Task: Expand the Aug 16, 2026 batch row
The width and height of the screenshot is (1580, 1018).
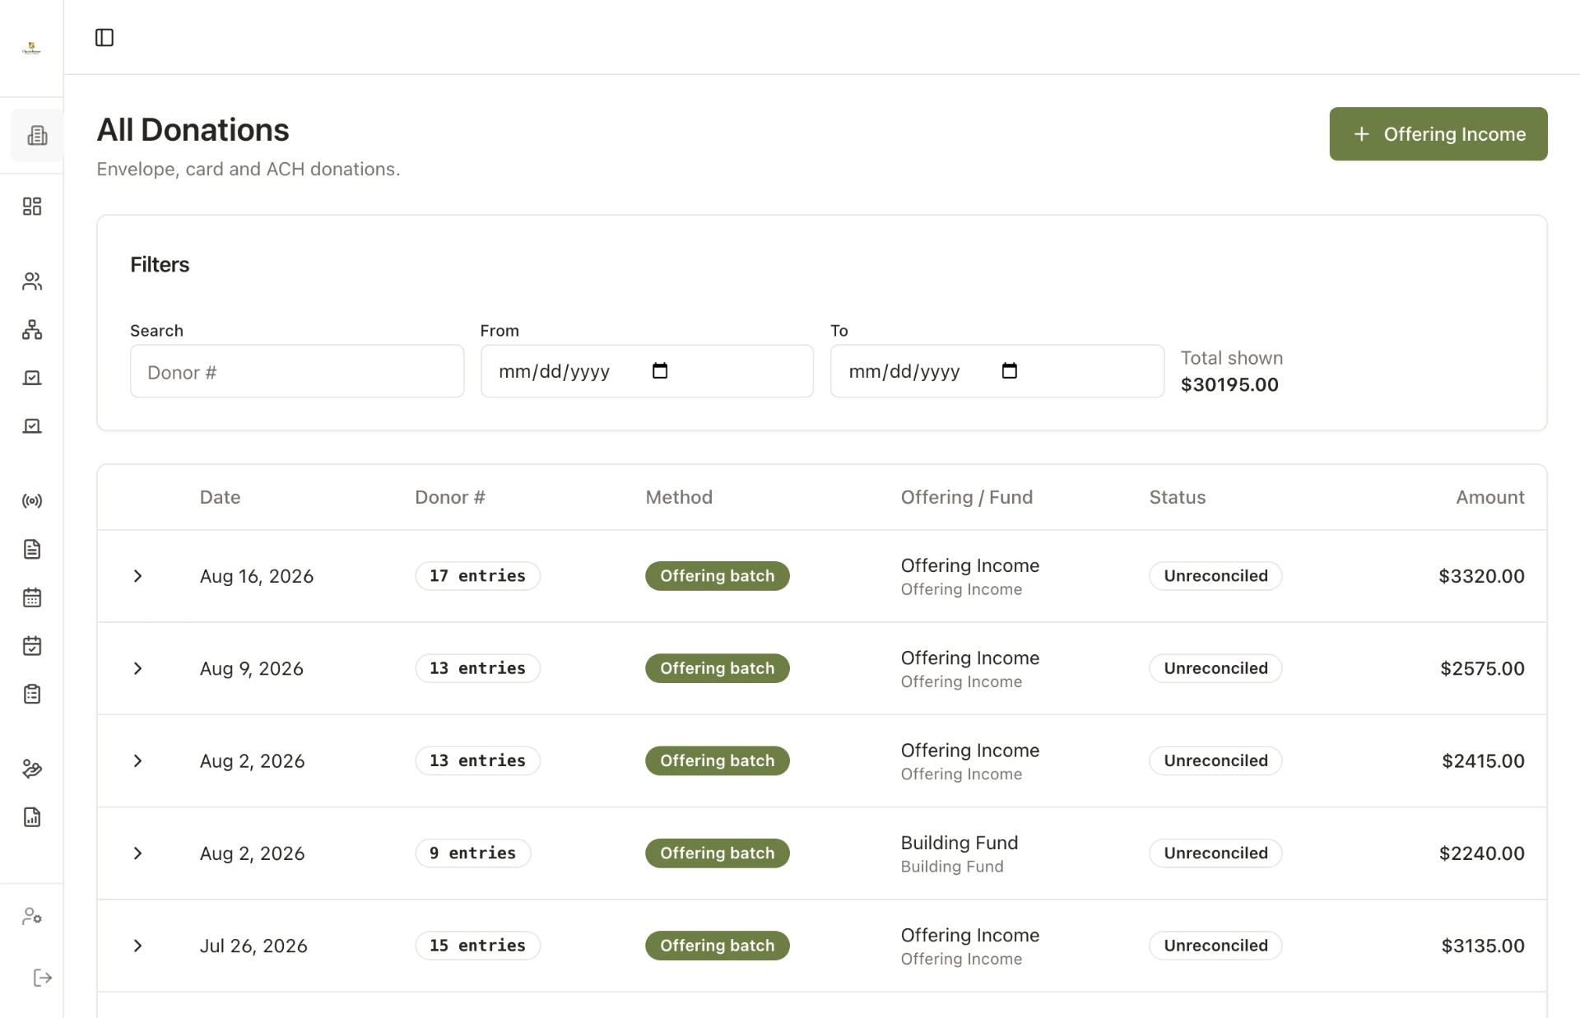Action: 138,576
